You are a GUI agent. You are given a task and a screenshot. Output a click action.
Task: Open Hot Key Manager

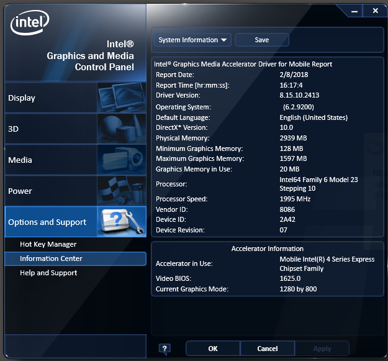(x=48, y=244)
